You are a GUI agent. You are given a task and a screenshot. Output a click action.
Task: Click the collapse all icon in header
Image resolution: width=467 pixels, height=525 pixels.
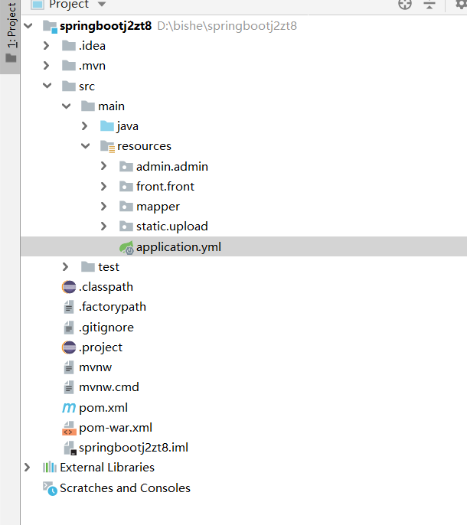tap(429, 5)
